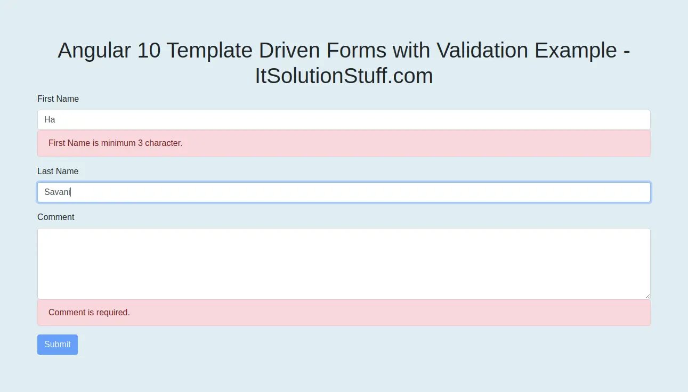Image resolution: width=688 pixels, height=392 pixels.
Task: Click the number '10' in the title
Action: pyautogui.click(x=149, y=51)
